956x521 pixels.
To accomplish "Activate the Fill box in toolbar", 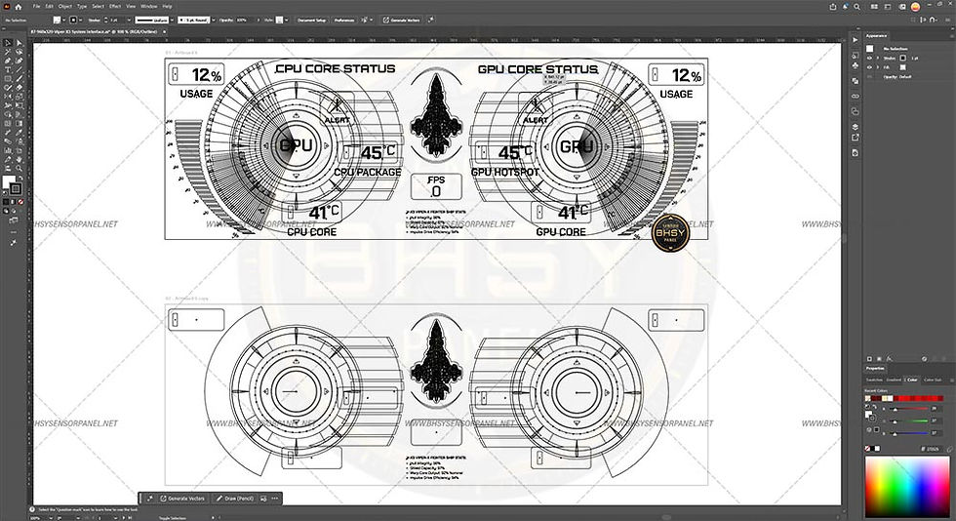I will pos(9,181).
